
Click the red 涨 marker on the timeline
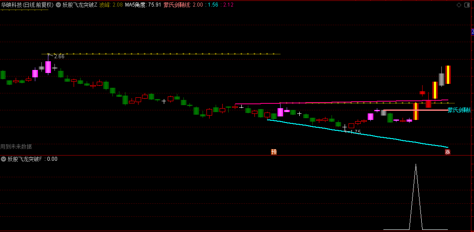pyautogui.click(x=447, y=152)
